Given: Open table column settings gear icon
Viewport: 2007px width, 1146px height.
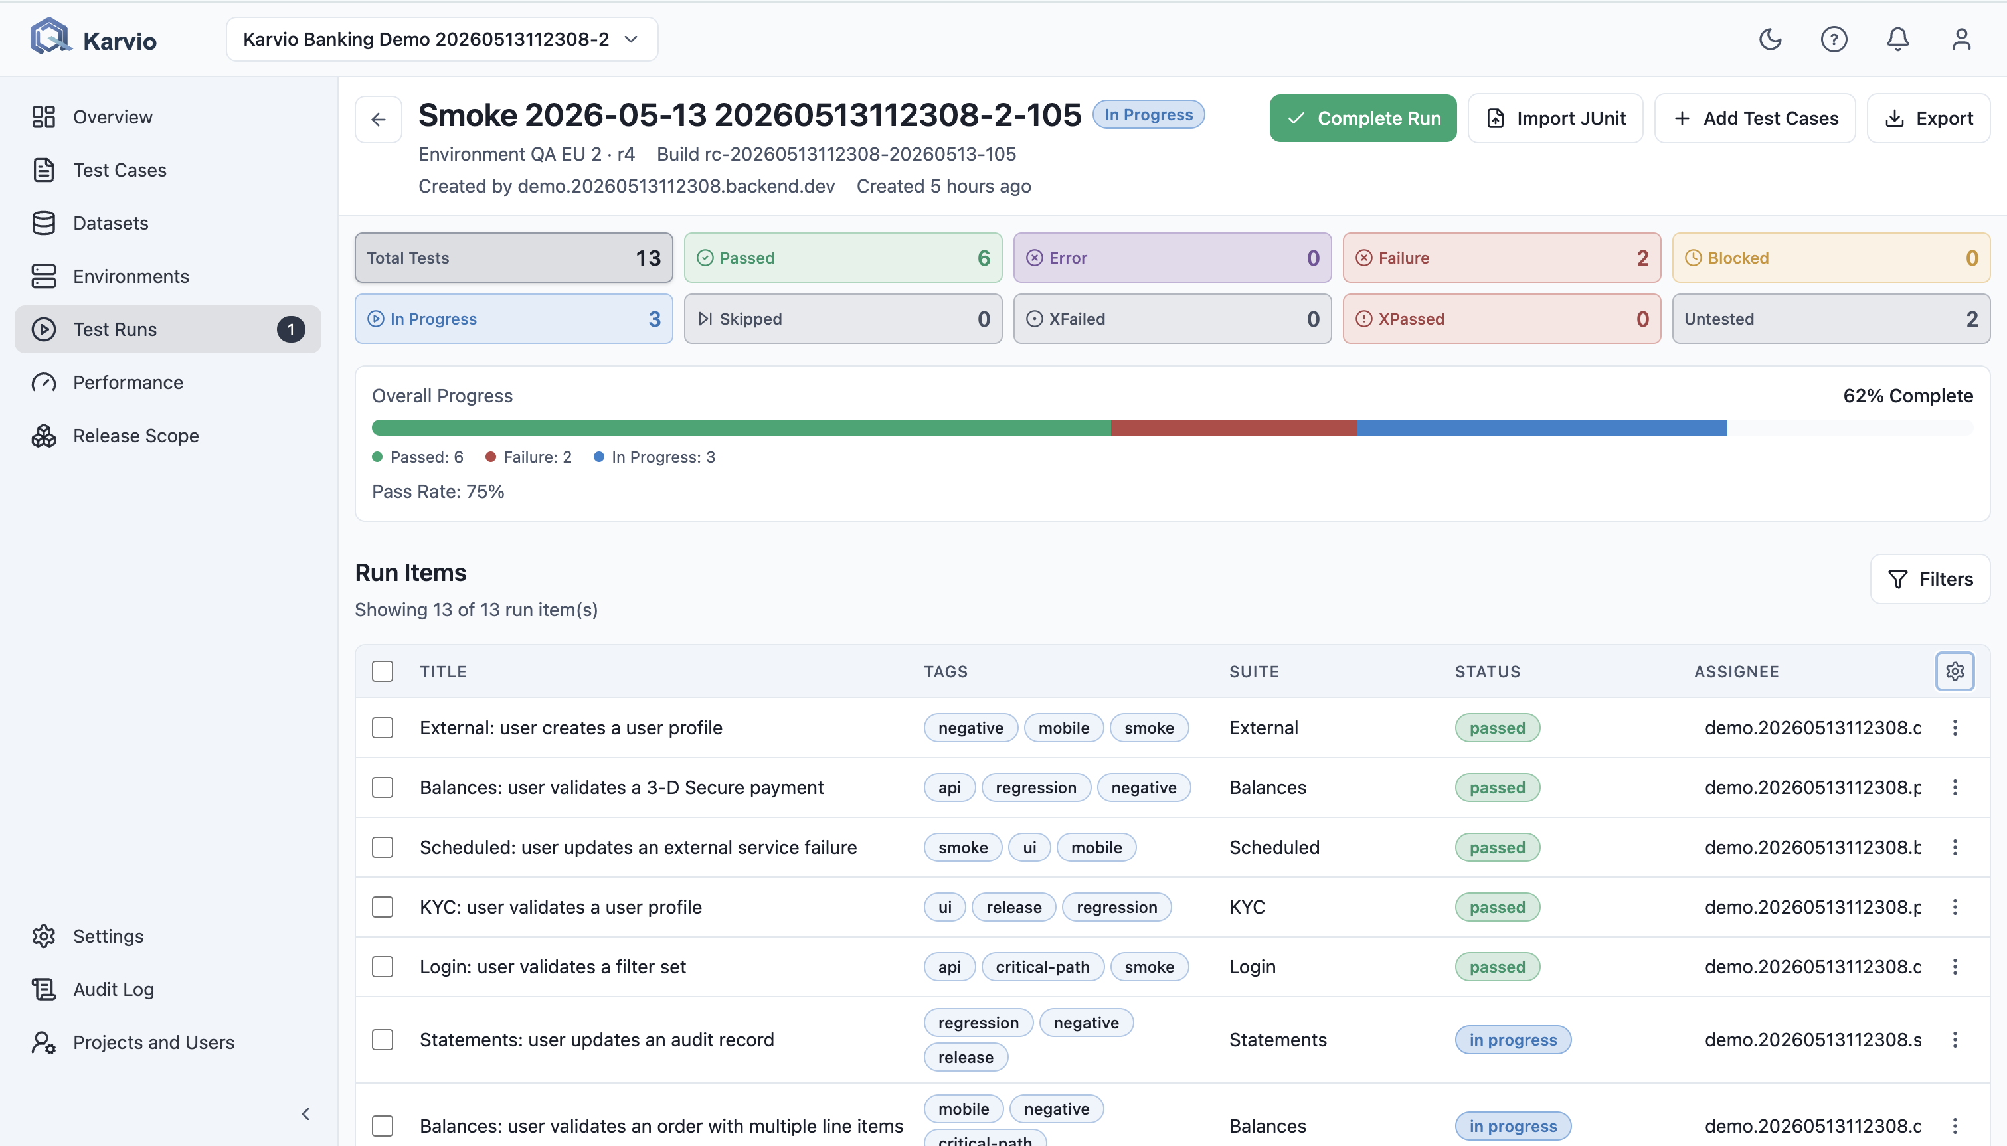Looking at the screenshot, I should [x=1955, y=671].
